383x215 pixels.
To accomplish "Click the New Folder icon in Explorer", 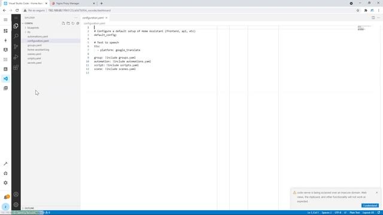I will click(x=68, y=23).
